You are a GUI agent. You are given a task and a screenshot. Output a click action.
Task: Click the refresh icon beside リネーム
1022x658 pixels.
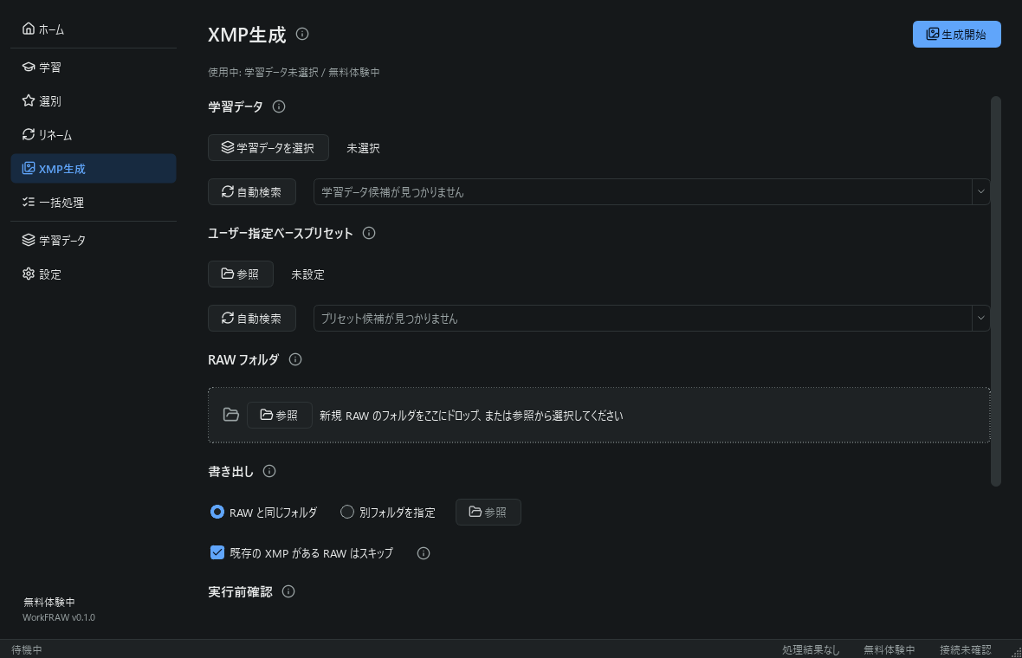click(28, 134)
